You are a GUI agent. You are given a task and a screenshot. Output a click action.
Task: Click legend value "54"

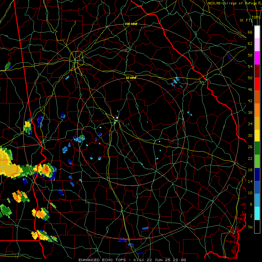250,66
